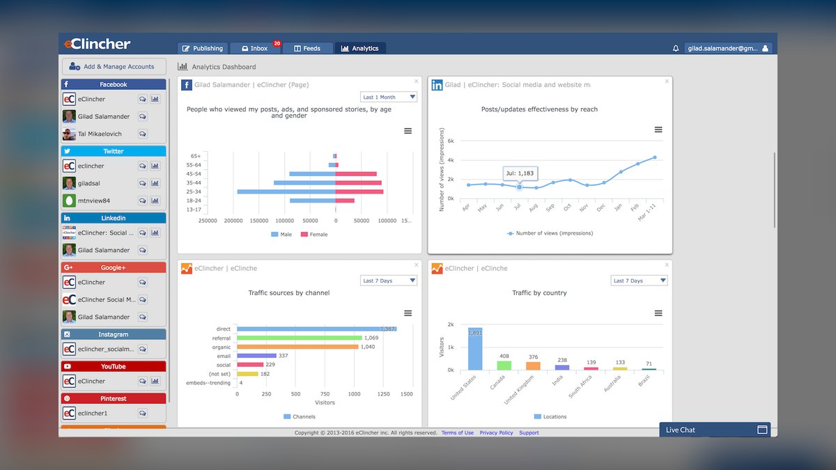This screenshot has width=836, height=470.
Task: Click the eClincher logo
Action: (97, 44)
